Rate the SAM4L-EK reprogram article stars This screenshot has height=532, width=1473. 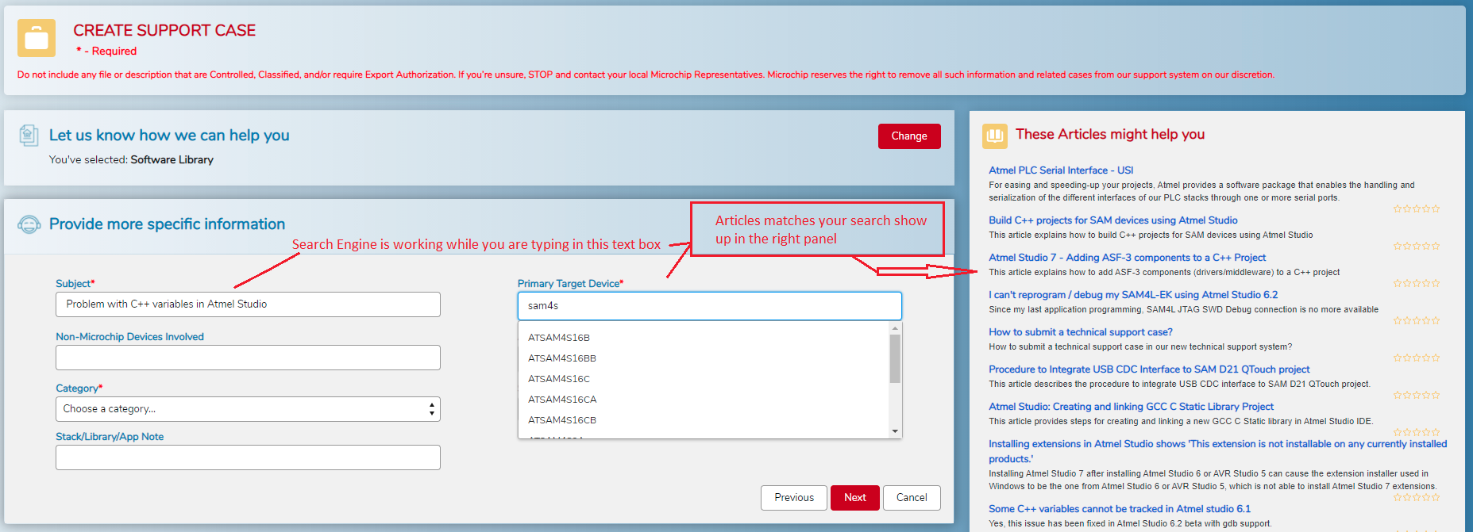tap(1416, 321)
